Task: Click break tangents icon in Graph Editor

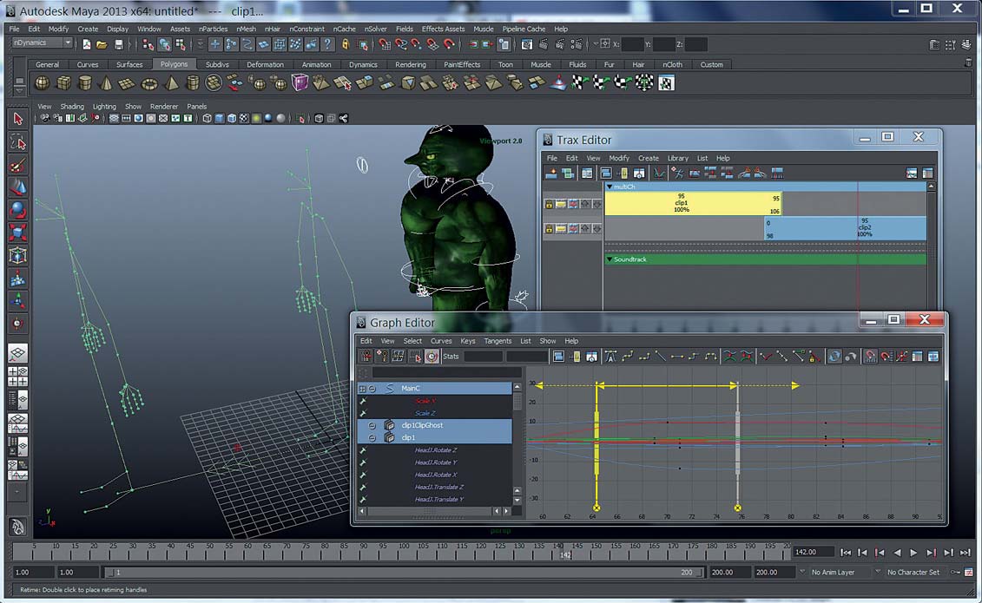Action: pos(765,357)
